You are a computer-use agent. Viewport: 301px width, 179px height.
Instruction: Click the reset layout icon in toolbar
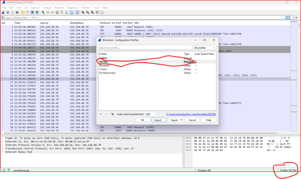tap(102, 12)
